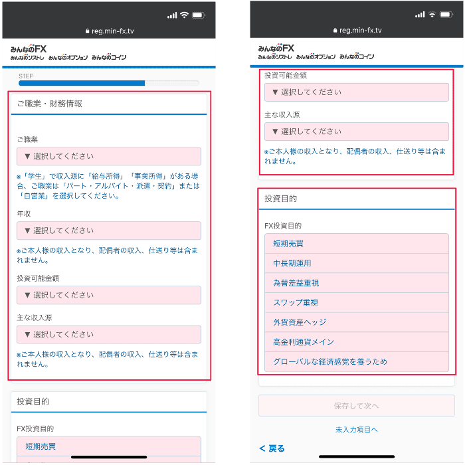Click 投資目的 heading in right phone
The height and width of the screenshot is (465, 465).
coord(280,199)
